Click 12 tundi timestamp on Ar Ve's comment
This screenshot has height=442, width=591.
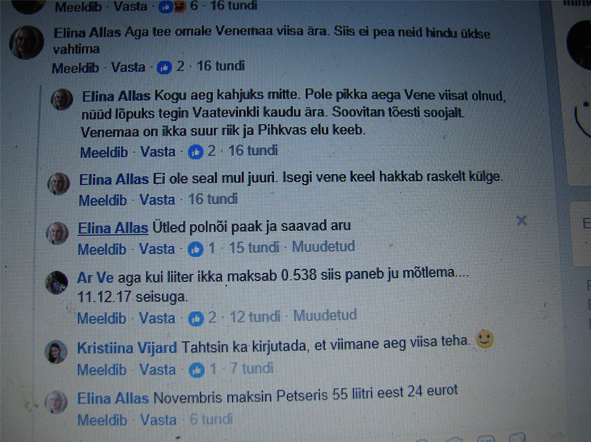pos(255,317)
